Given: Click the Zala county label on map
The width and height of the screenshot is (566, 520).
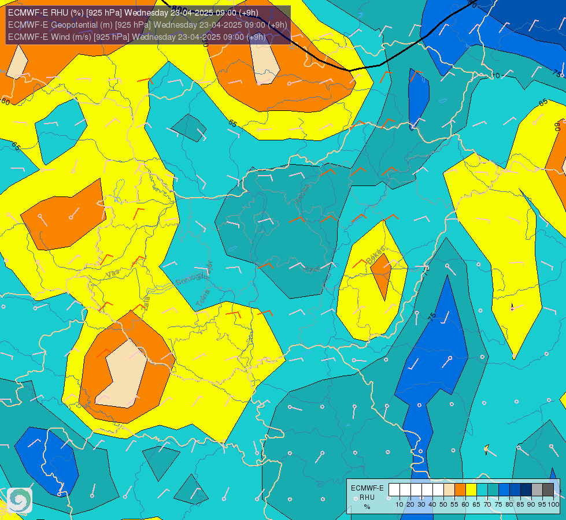Looking at the screenshot, I should coord(146,304).
